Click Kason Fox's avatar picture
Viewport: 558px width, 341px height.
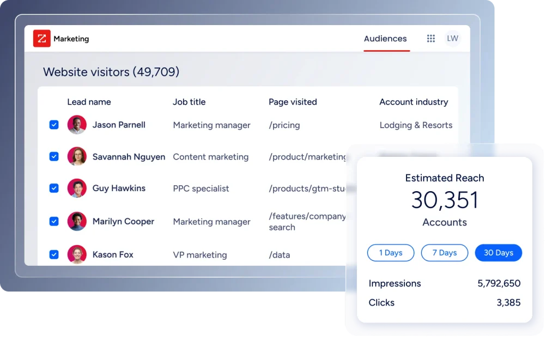pos(77,254)
